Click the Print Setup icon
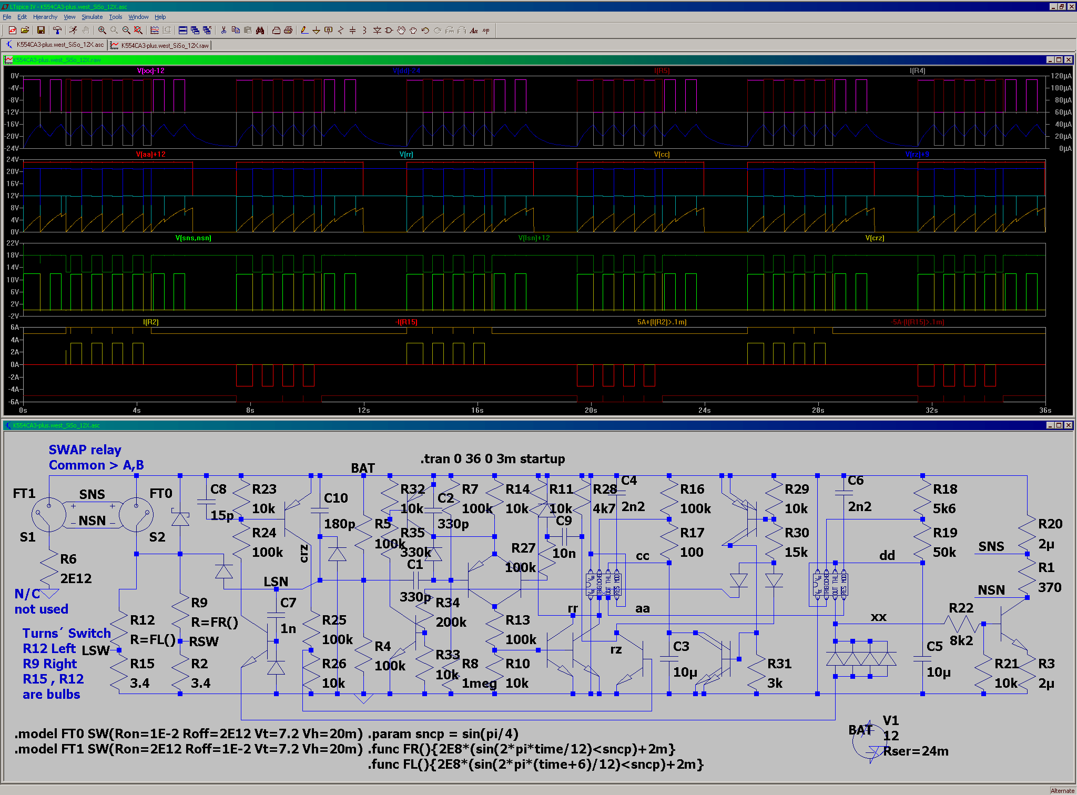The height and width of the screenshot is (795, 1077). coord(276,30)
